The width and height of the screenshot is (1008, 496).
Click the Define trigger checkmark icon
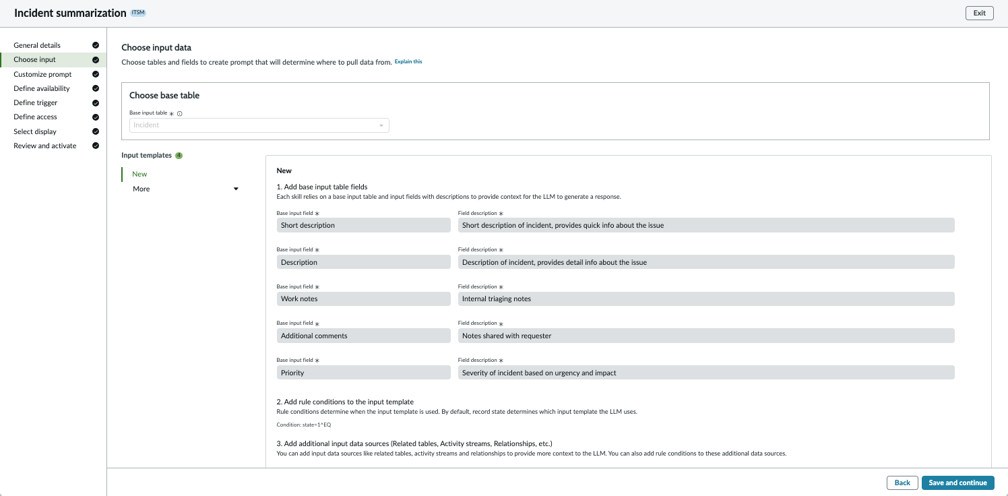click(x=96, y=103)
